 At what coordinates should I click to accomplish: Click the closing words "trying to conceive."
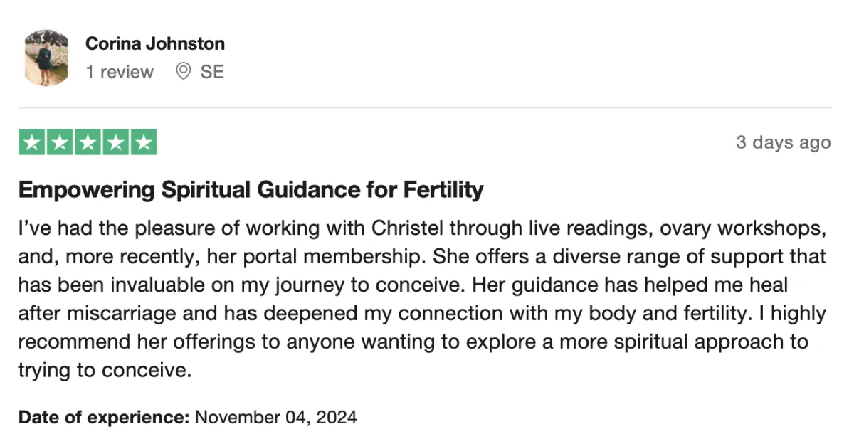click(105, 371)
